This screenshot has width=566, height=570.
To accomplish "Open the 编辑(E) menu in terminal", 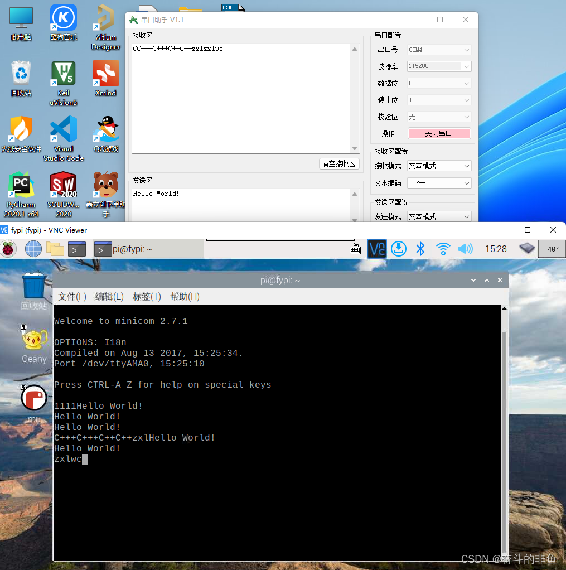I will coord(109,297).
